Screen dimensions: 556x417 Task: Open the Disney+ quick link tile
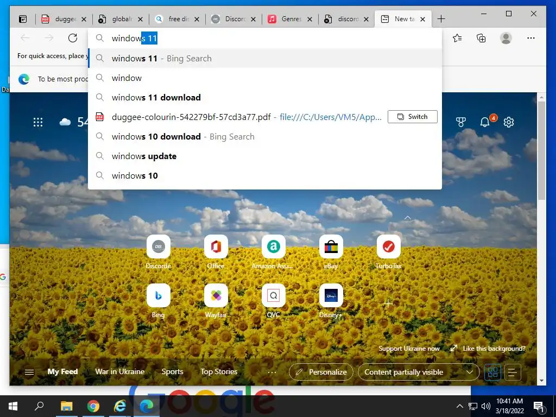coord(331,295)
